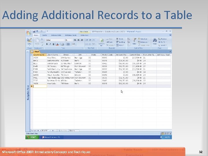
Task: Click the Sort Ascending icon
Action: pos(128,39)
